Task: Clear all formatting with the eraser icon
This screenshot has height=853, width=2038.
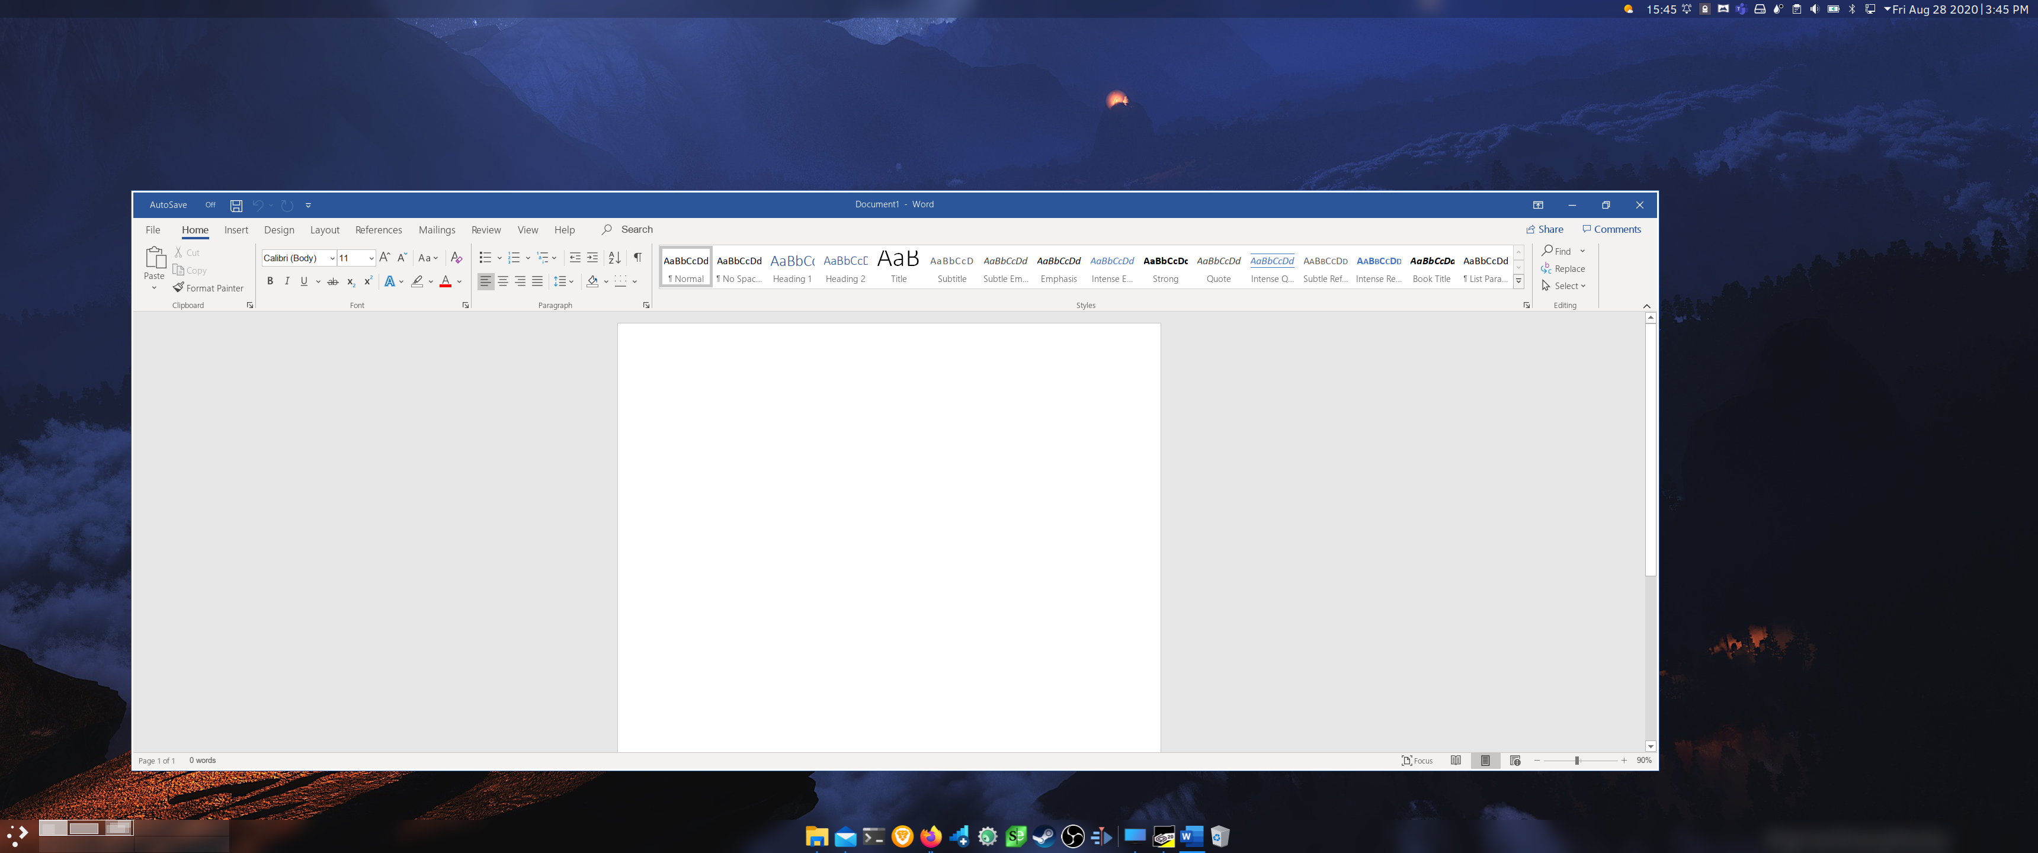Action: click(x=457, y=257)
